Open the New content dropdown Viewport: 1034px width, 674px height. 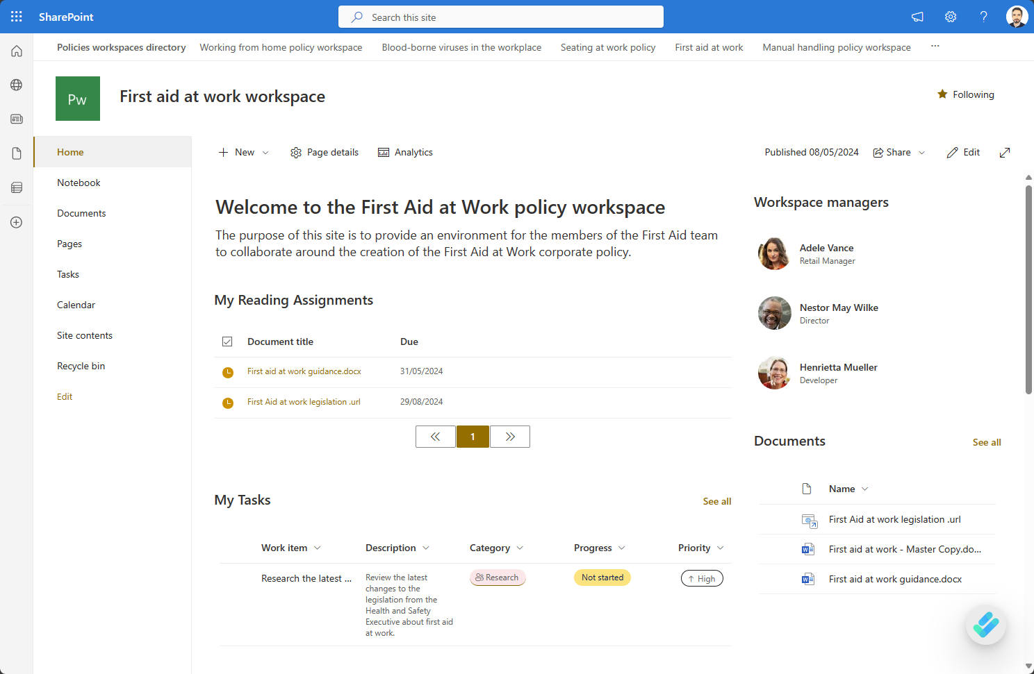[x=243, y=152]
